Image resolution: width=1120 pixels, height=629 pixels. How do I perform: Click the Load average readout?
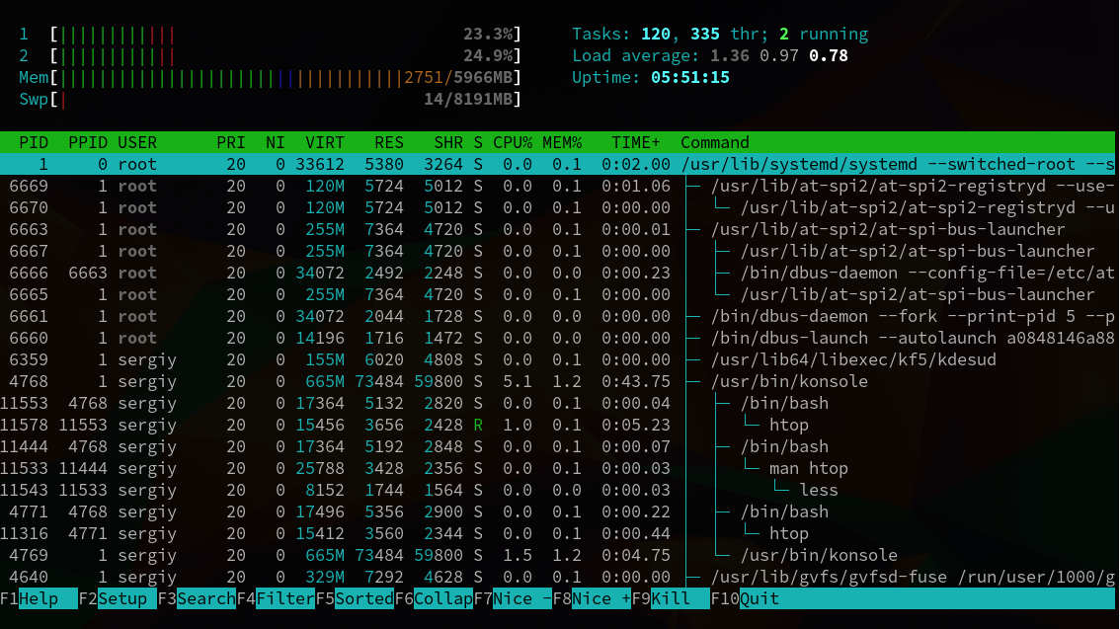coord(710,55)
